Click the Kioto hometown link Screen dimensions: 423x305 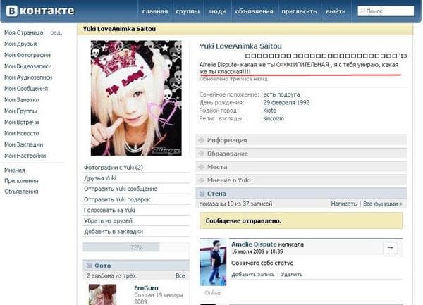270,111
